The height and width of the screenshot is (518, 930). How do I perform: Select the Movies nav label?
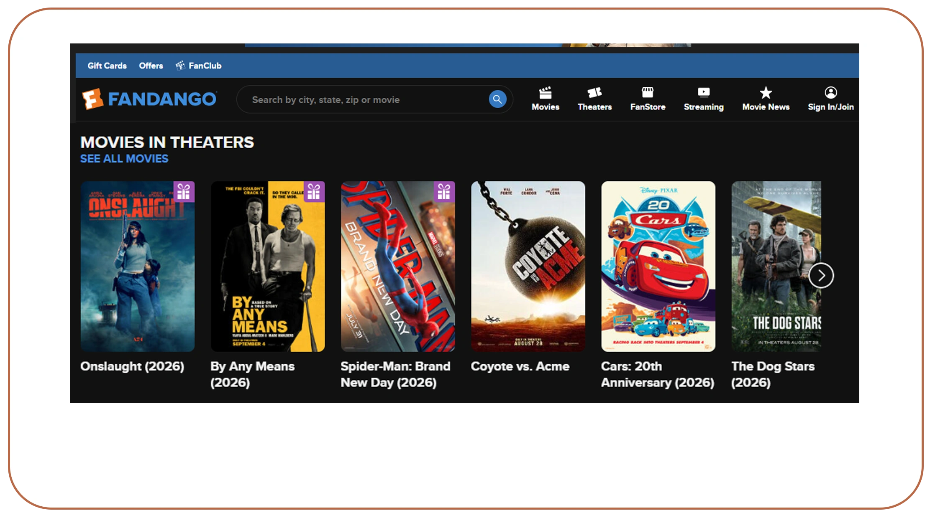(546, 107)
